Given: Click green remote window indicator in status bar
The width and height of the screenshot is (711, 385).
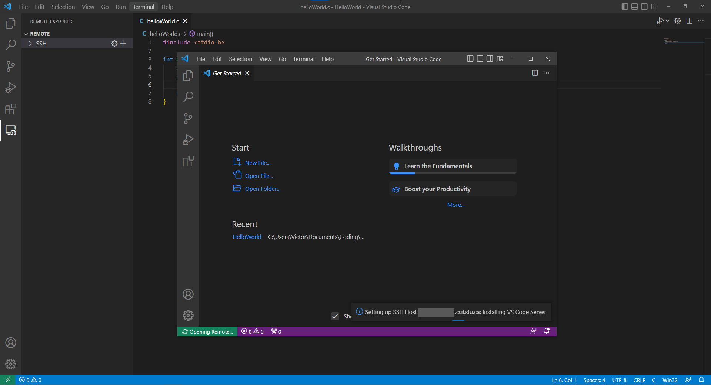Looking at the screenshot, I should 7,380.
